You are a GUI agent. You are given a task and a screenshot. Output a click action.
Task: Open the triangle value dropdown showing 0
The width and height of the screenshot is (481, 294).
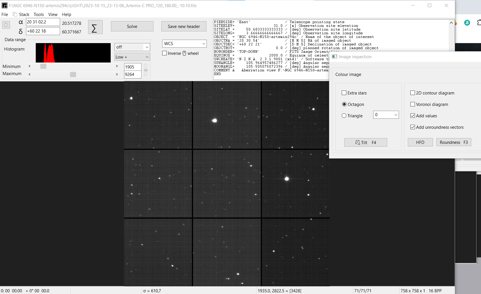click(x=386, y=115)
